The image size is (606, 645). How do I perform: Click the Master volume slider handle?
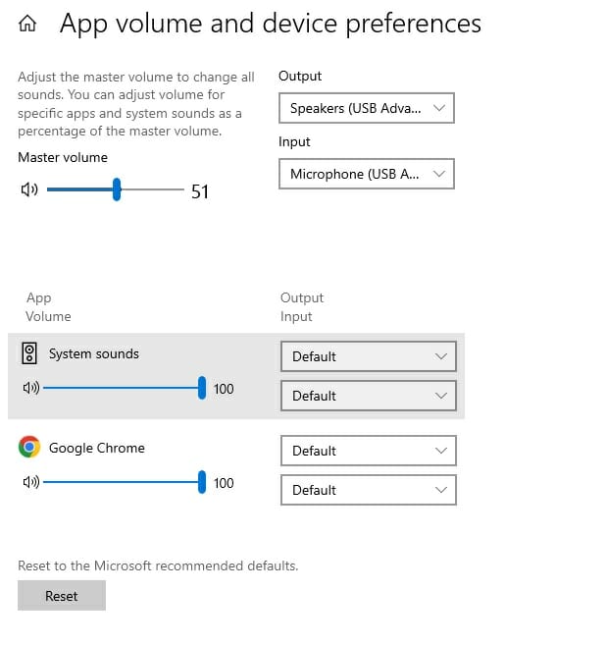coord(117,189)
